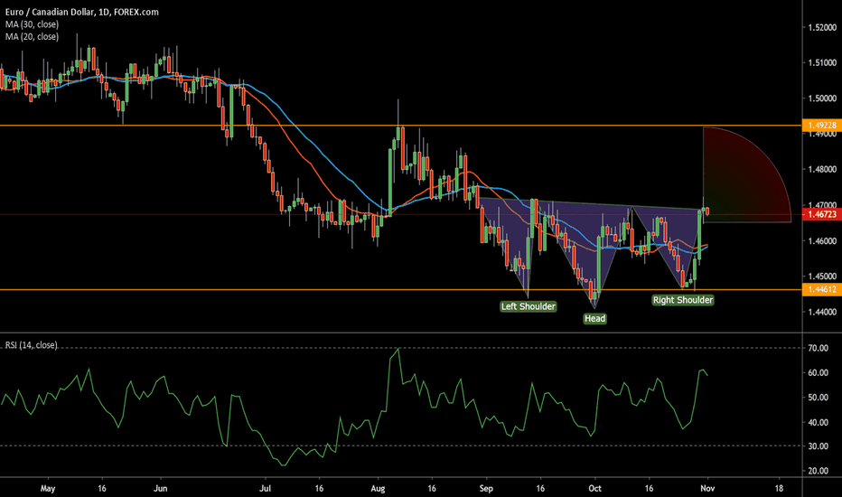Click the 1.51000 price axis label
842x497 pixels.
click(822, 63)
